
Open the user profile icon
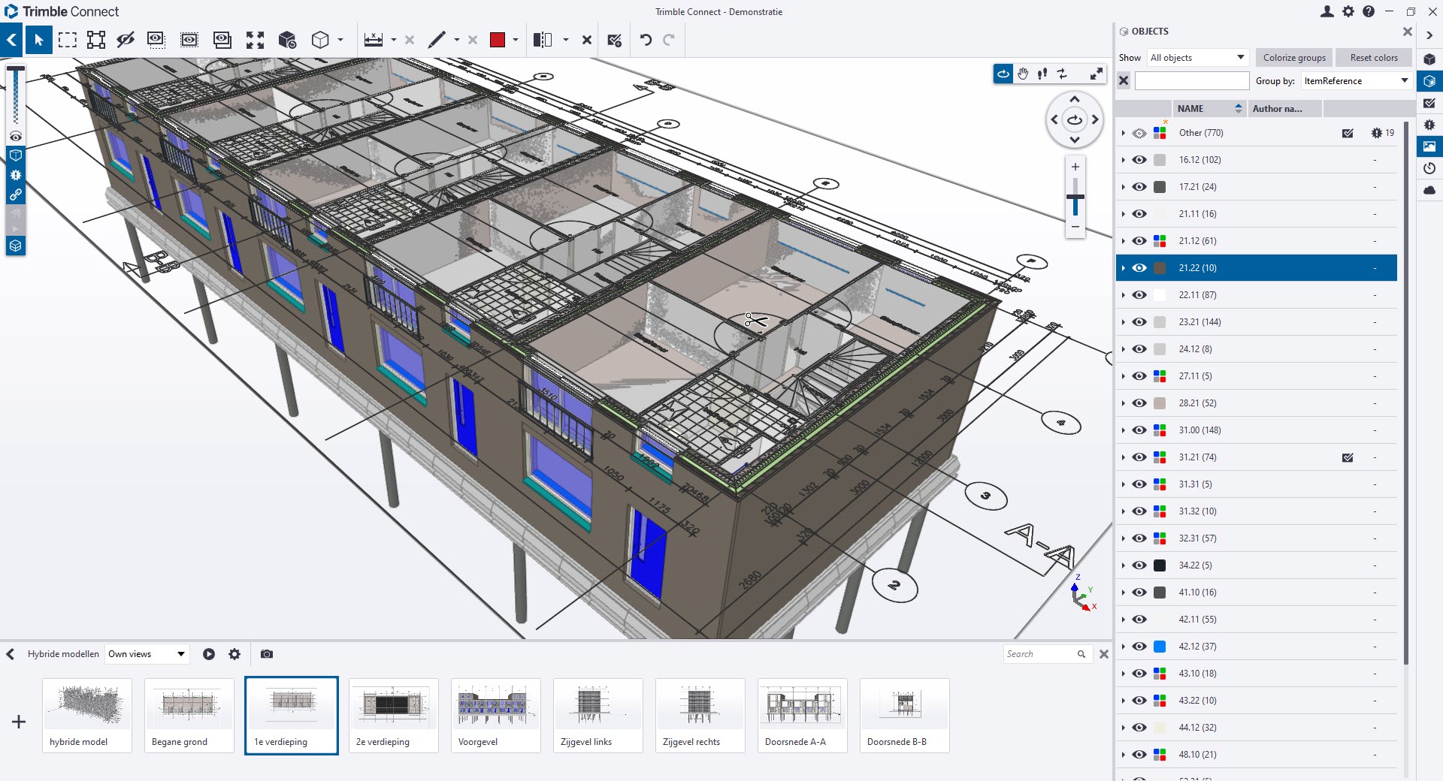coord(1327,11)
